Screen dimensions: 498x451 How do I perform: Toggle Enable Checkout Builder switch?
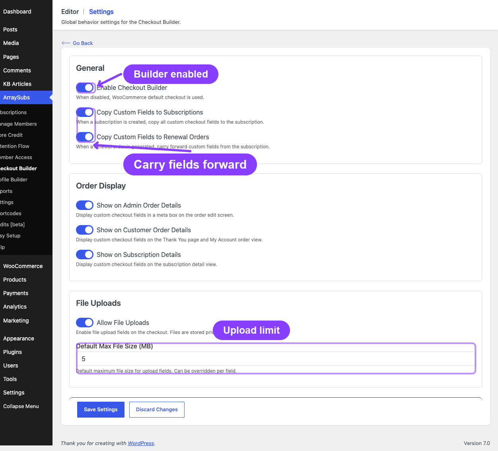(x=85, y=87)
